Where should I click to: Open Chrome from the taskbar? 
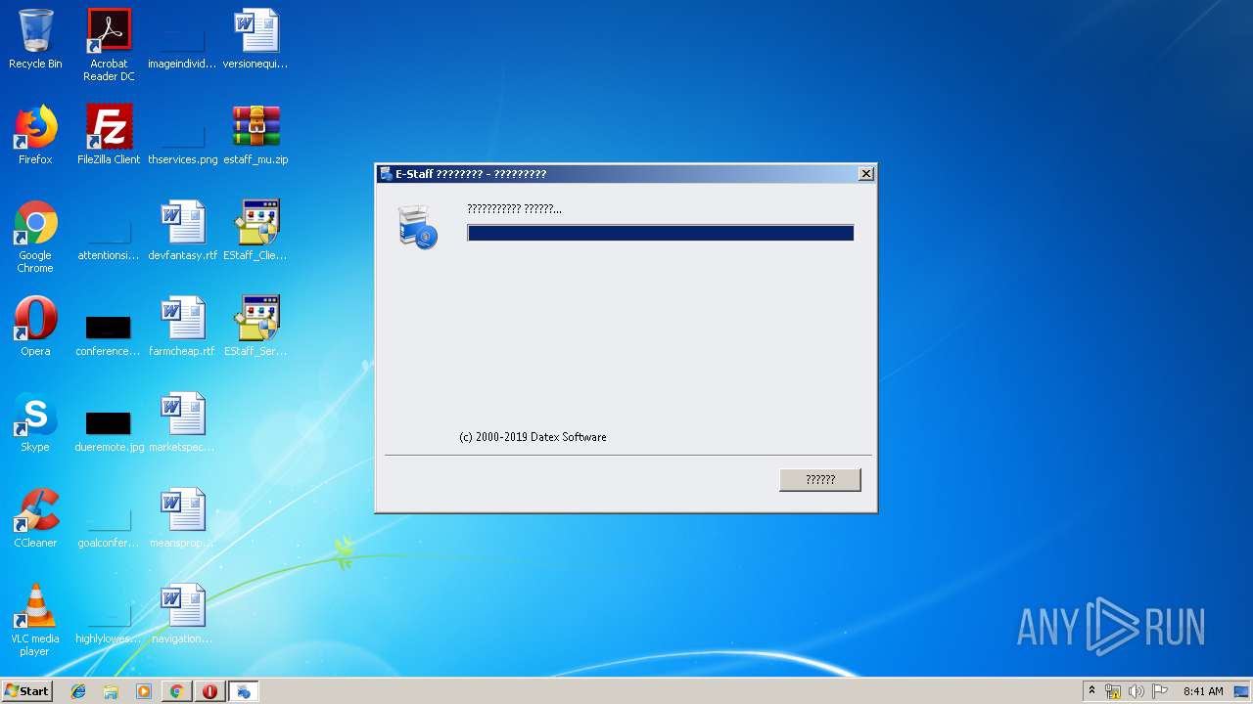176,691
